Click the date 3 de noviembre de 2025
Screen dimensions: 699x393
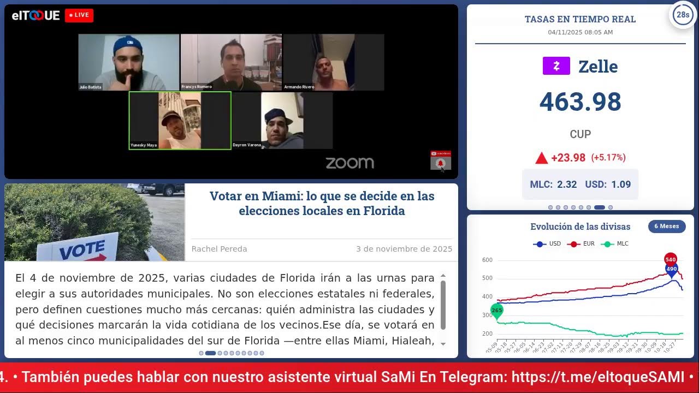(x=404, y=249)
